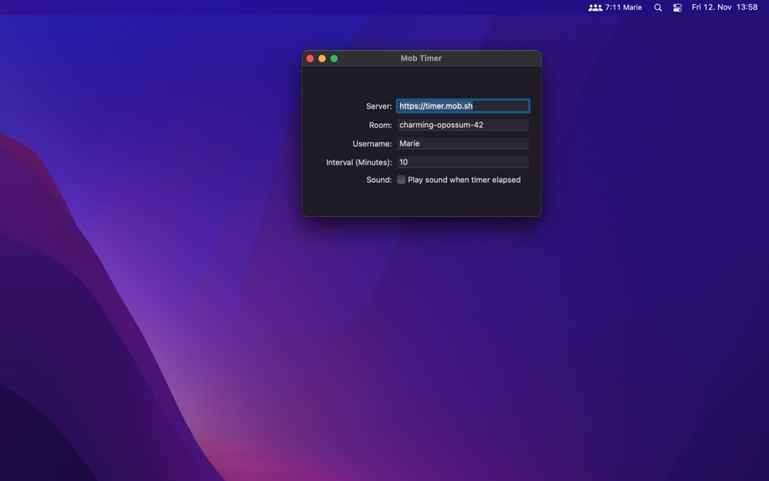The width and height of the screenshot is (769, 481).
Task: Click the Room field charming-opossum-42
Action: 463,125
